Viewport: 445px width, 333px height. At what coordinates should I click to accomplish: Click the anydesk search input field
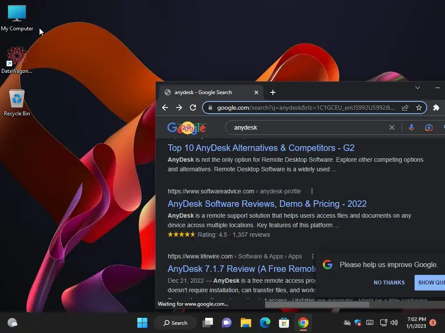click(309, 127)
